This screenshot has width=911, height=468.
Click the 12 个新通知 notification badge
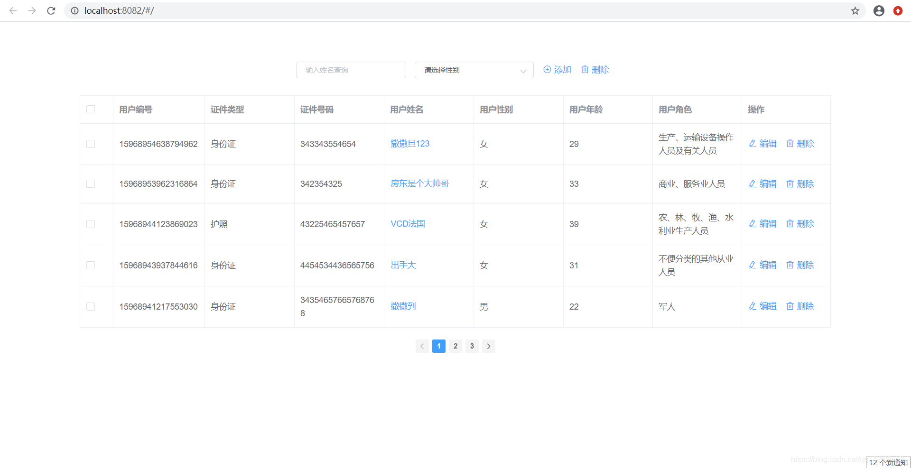(888, 462)
